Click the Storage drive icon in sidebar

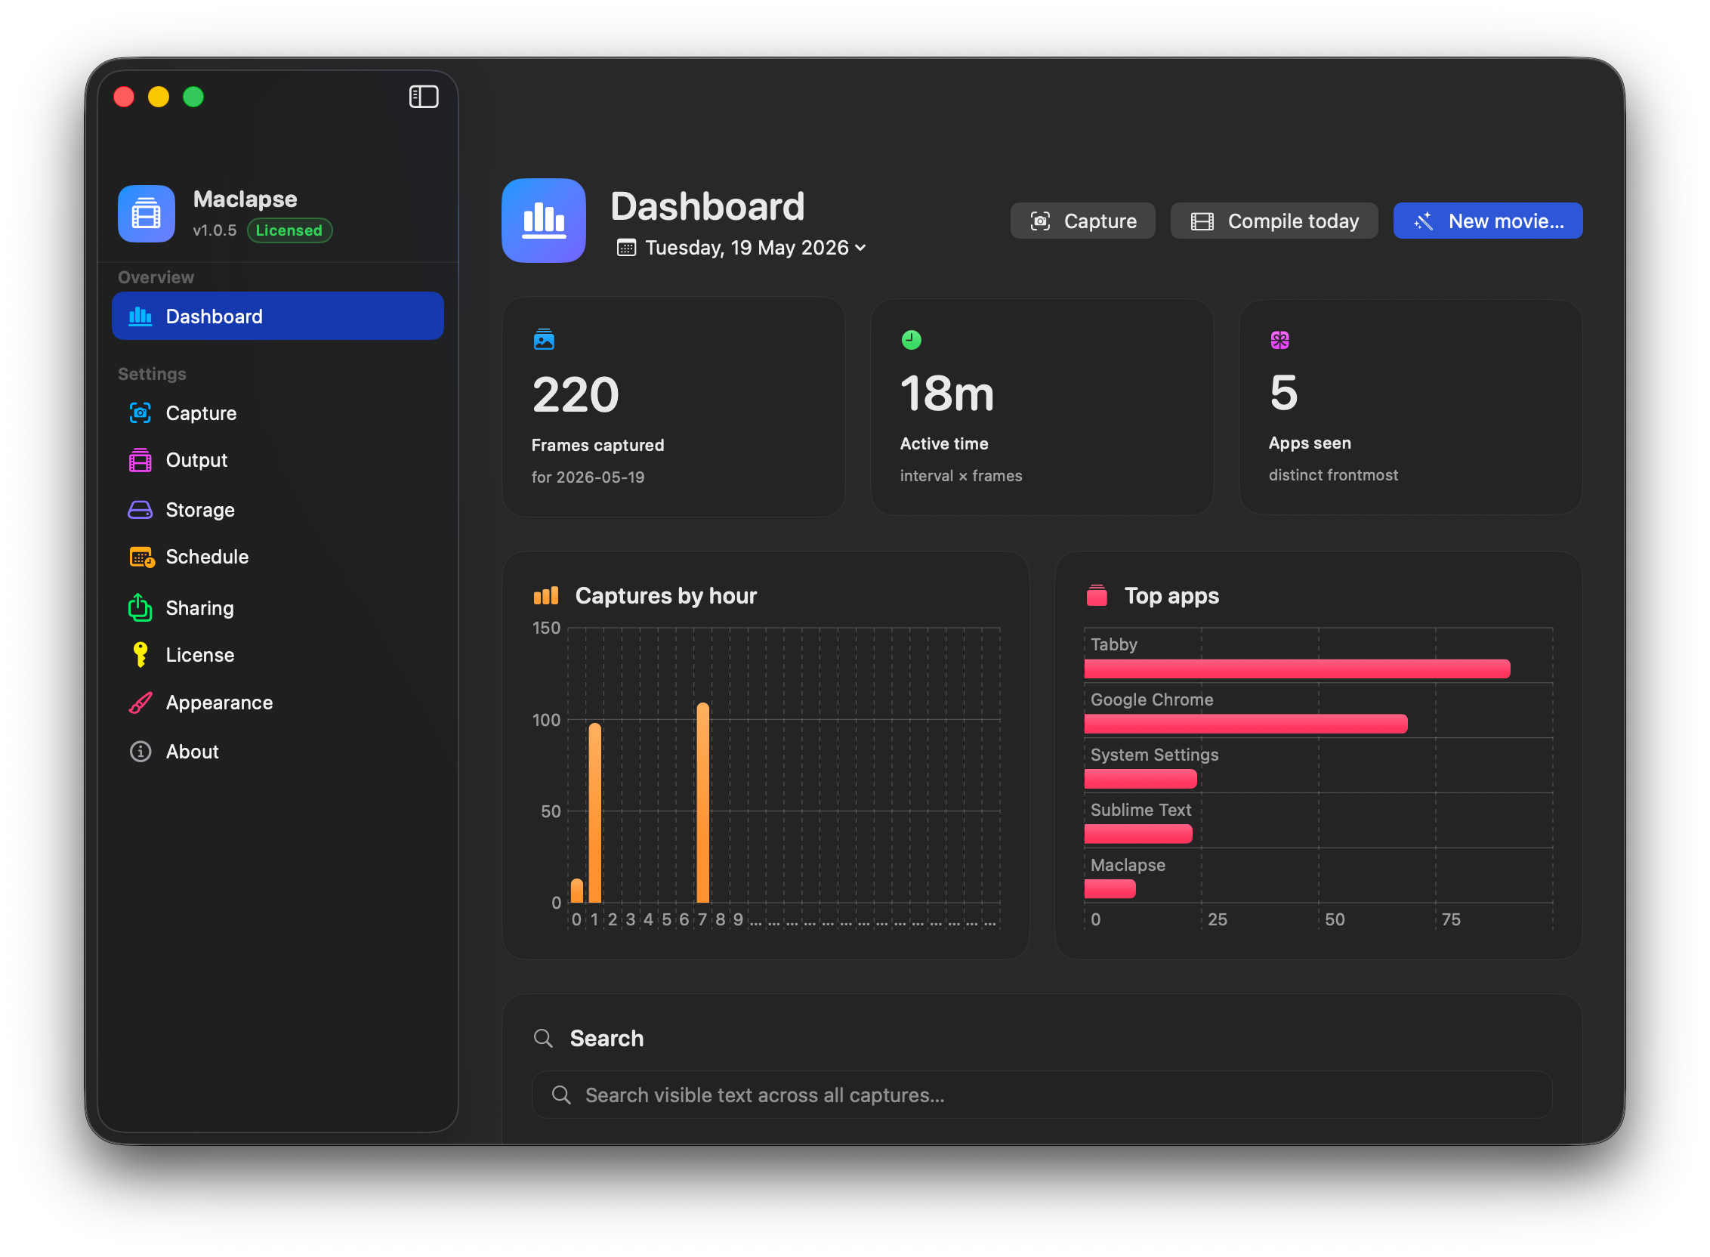pyautogui.click(x=140, y=510)
